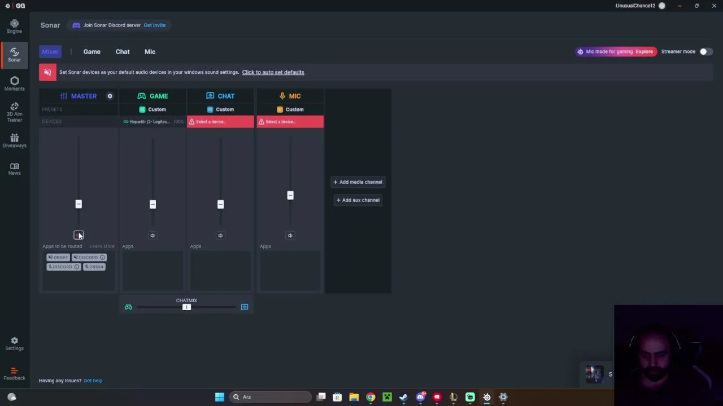Switch to the Mixer tab
Viewport: 723px width, 406px height.
click(50, 51)
